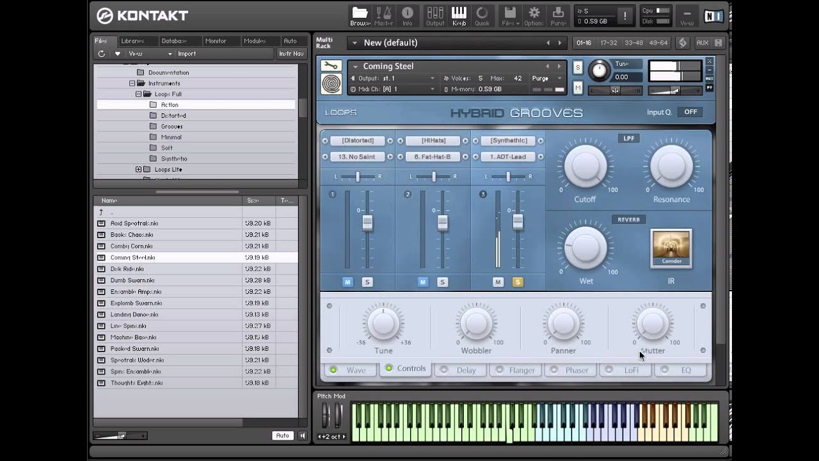
Task: Collapse the Instruments folder
Action: tap(132, 83)
